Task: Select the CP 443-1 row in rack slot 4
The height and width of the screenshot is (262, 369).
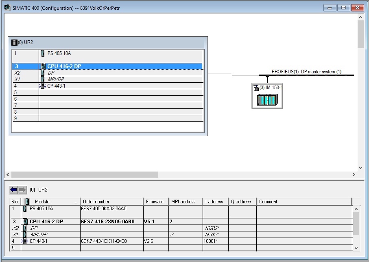Action: [x=107, y=86]
